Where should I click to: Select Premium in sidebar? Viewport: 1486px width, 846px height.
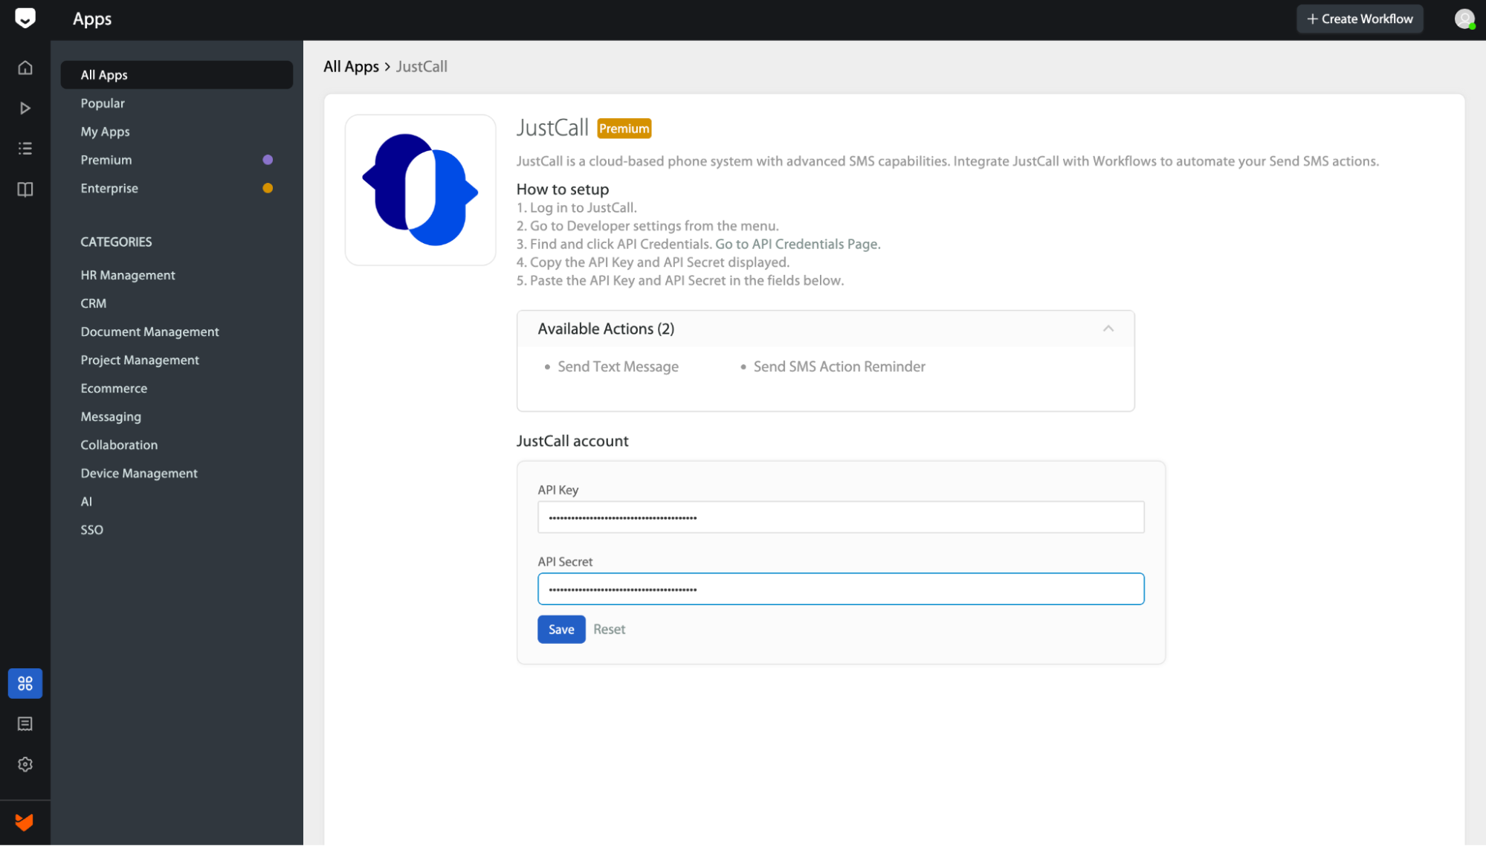[106, 160]
